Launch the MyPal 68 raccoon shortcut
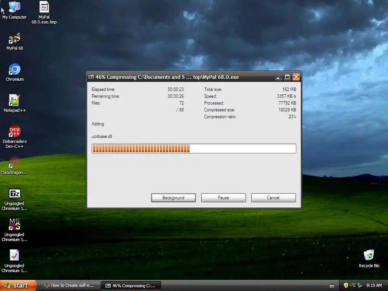Screen dimensions: 388x291 pos(14,42)
